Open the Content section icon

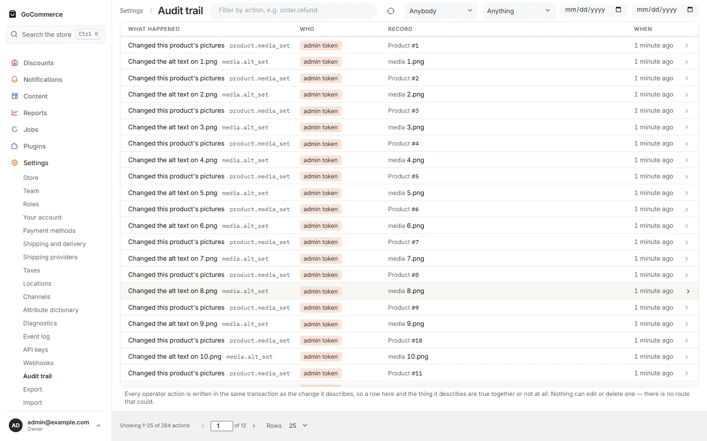pyautogui.click(x=15, y=96)
